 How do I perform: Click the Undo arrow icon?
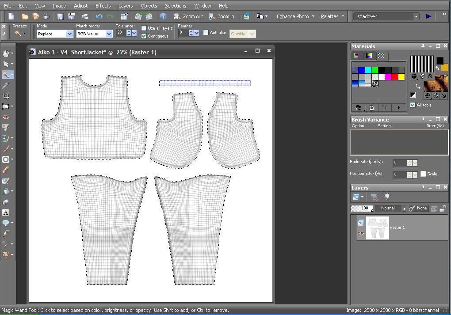click(99, 16)
